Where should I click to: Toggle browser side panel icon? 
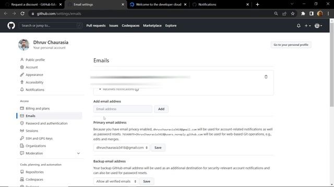pos(311,14)
